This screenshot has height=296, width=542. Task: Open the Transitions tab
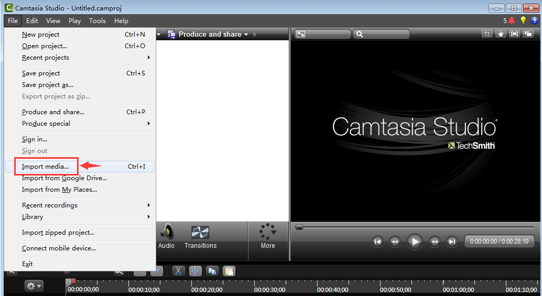[x=200, y=237]
